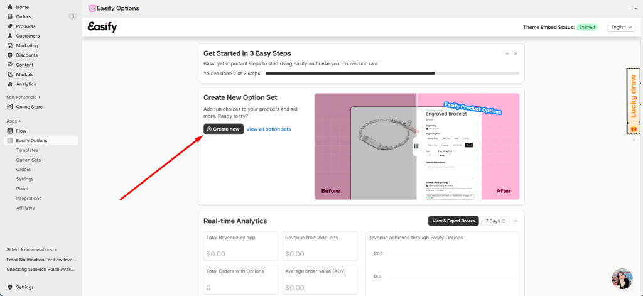Open the chat support avatar

[622, 278]
